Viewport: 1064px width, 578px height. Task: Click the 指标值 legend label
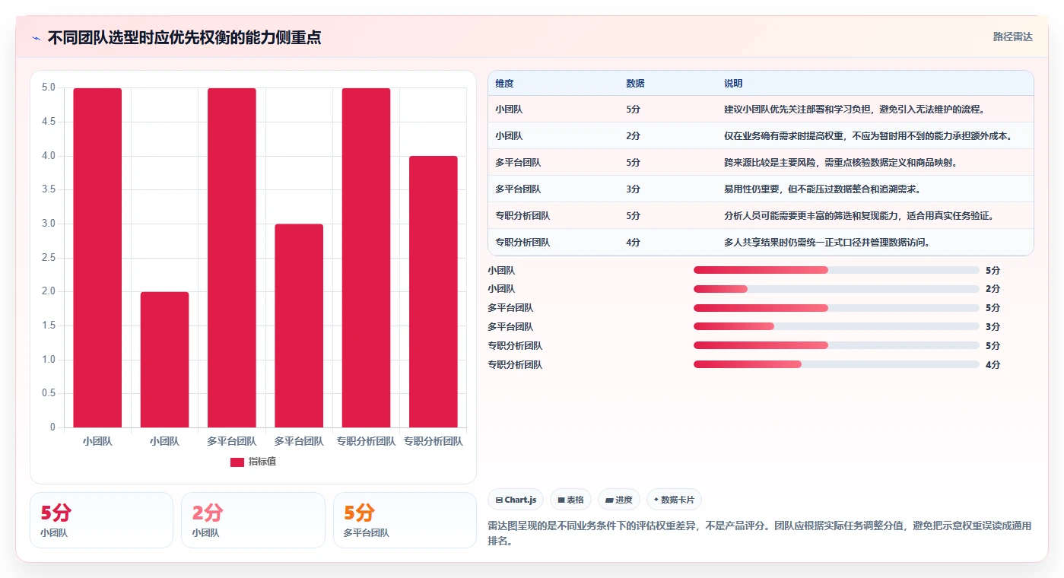click(x=262, y=462)
